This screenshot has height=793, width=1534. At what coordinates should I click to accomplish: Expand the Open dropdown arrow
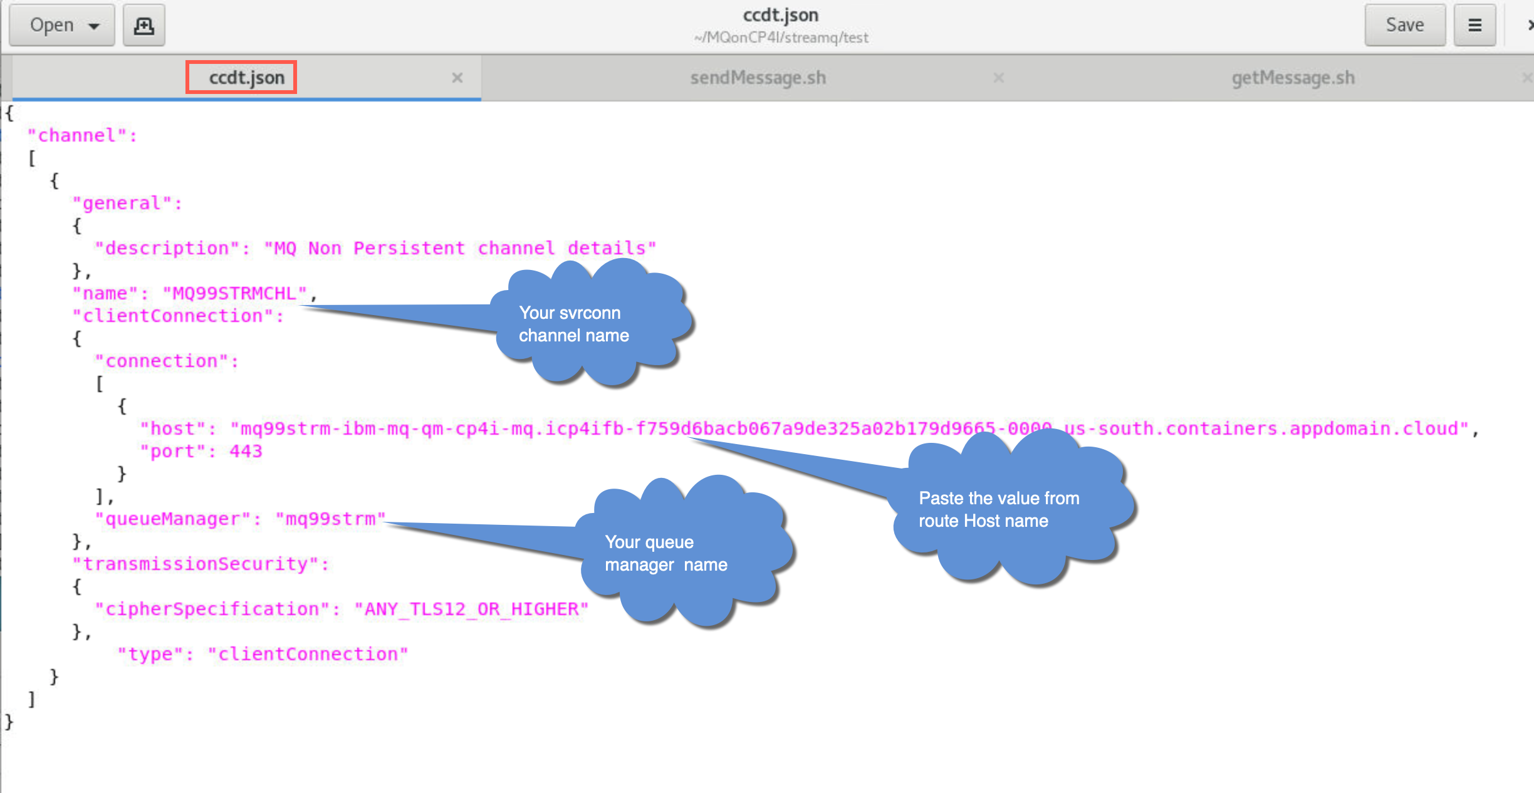pyautogui.click(x=95, y=26)
